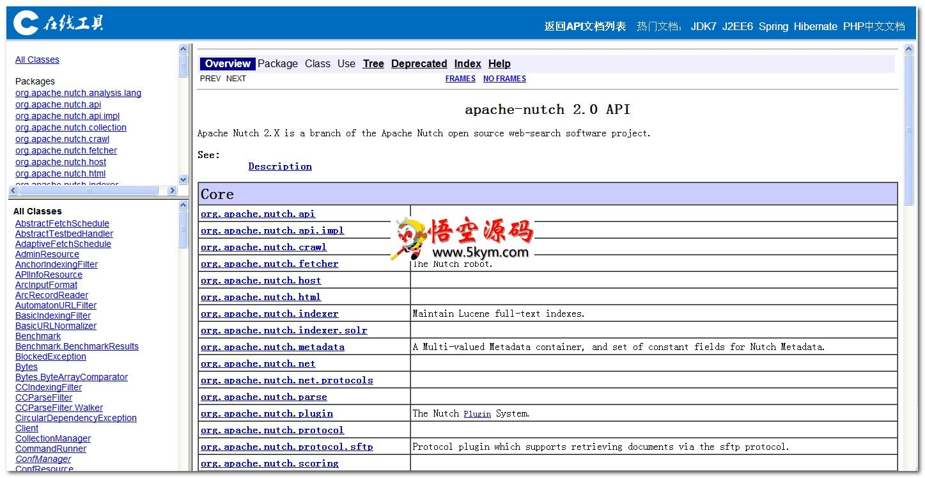Open AutomatonURLFilter class

tap(56, 305)
